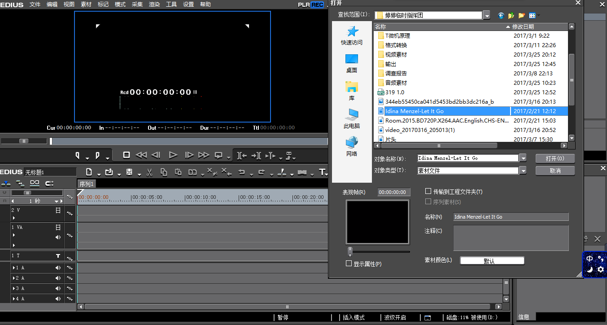
Task: Click the 默认 clip color button
Action: coord(492,261)
